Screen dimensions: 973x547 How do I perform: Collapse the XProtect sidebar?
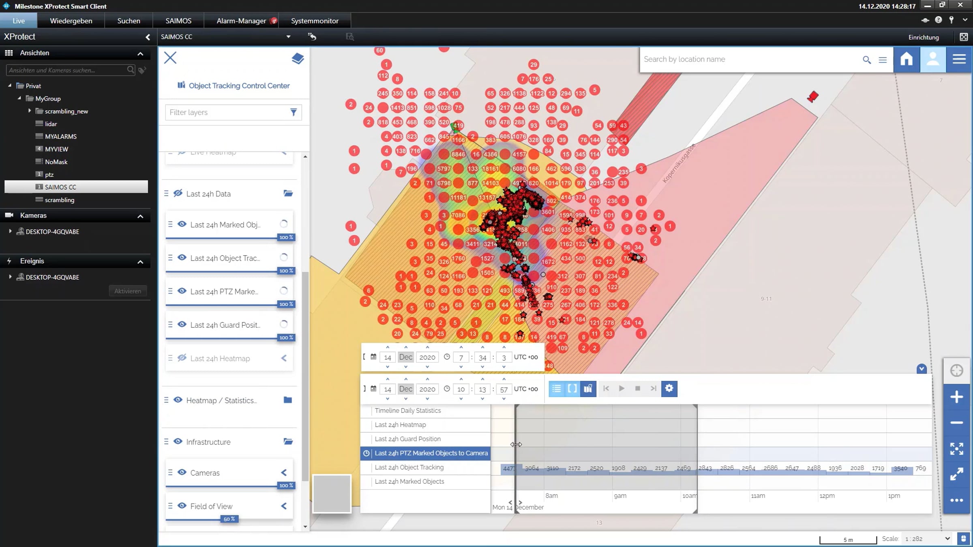[x=148, y=37]
